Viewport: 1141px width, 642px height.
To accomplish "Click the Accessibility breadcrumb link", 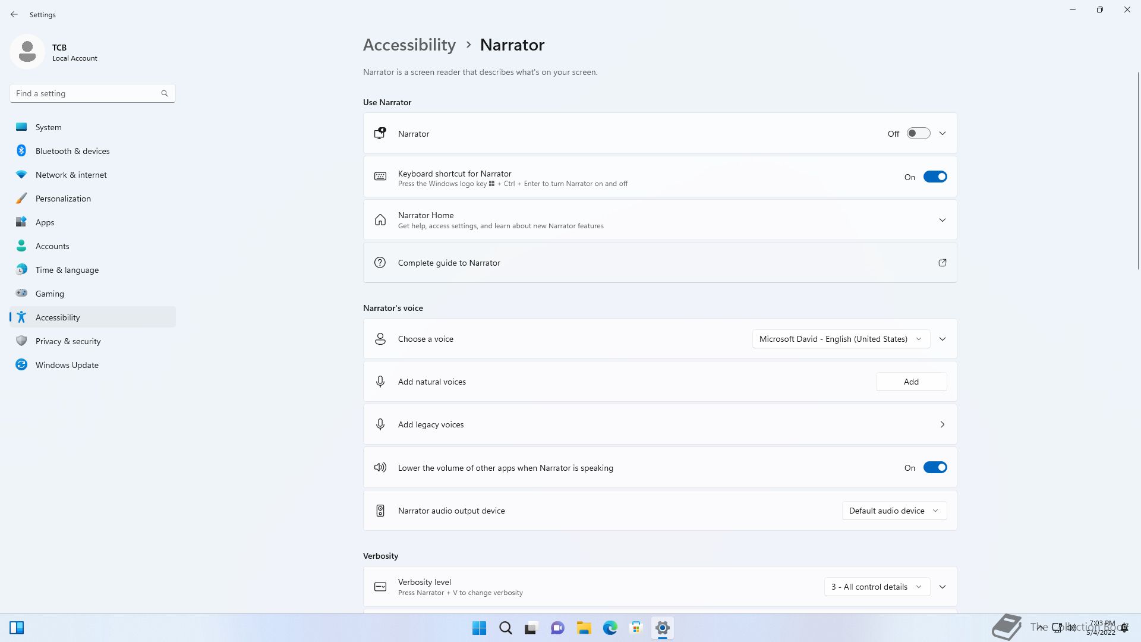I will point(409,45).
